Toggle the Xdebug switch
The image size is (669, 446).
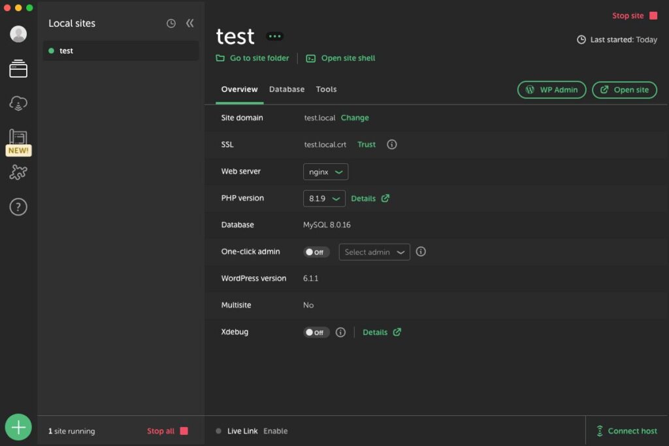tap(316, 332)
